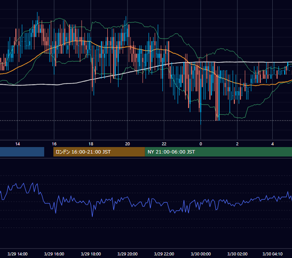Click the 2 hour label on chart axis
292x258 pixels.
coord(237,144)
